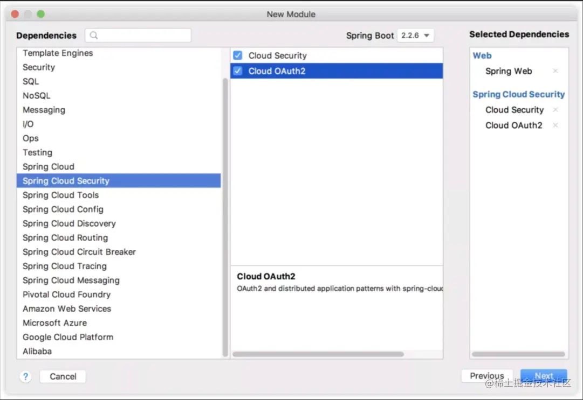Select the Security category

pos(119,67)
